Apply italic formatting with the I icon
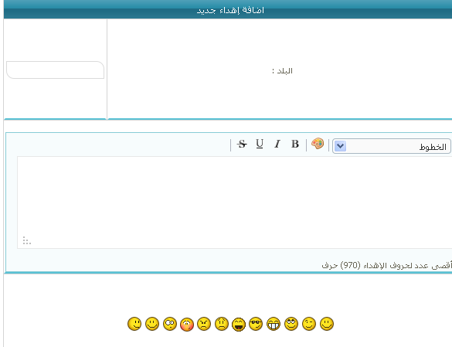452x347 pixels. tap(277, 144)
